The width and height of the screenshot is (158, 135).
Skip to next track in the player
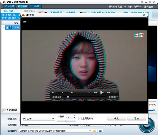coord(115,92)
